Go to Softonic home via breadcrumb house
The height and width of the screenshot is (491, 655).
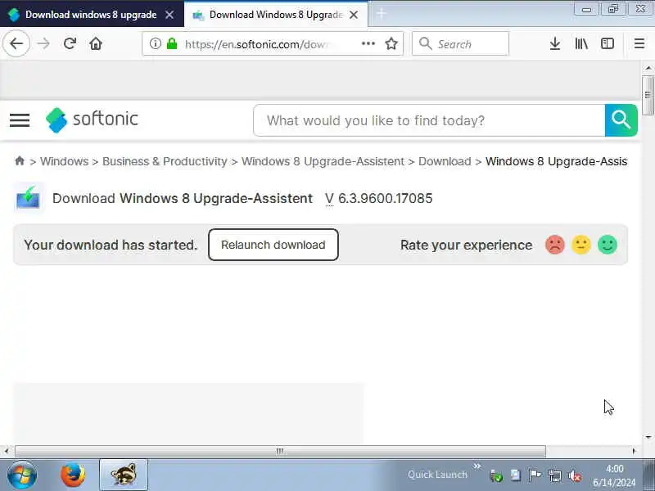tap(20, 160)
